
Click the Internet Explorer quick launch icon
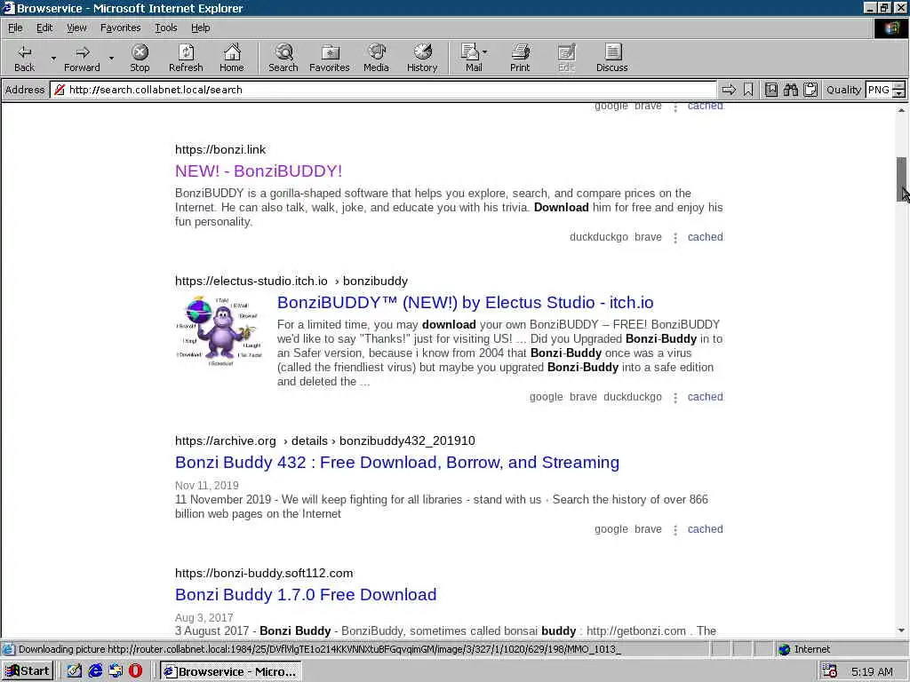tap(95, 671)
